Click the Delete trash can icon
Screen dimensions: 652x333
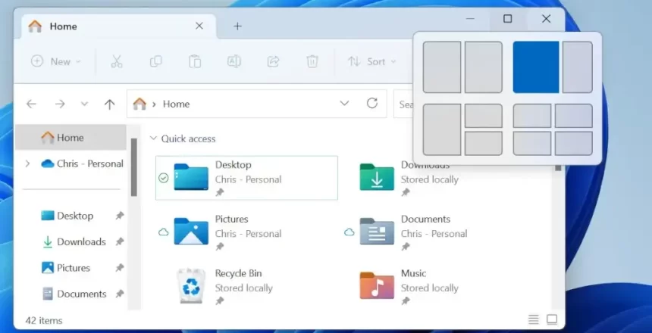point(312,61)
